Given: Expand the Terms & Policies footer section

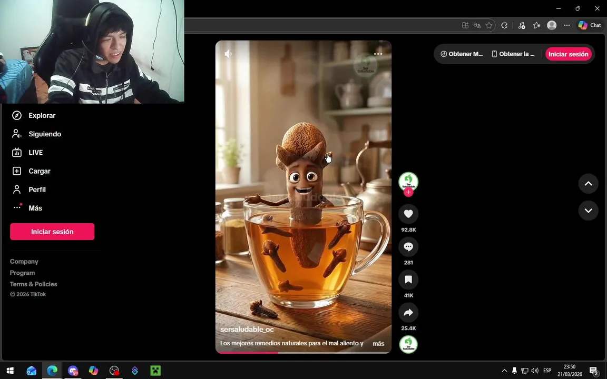Looking at the screenshot, I should point(33,284).
